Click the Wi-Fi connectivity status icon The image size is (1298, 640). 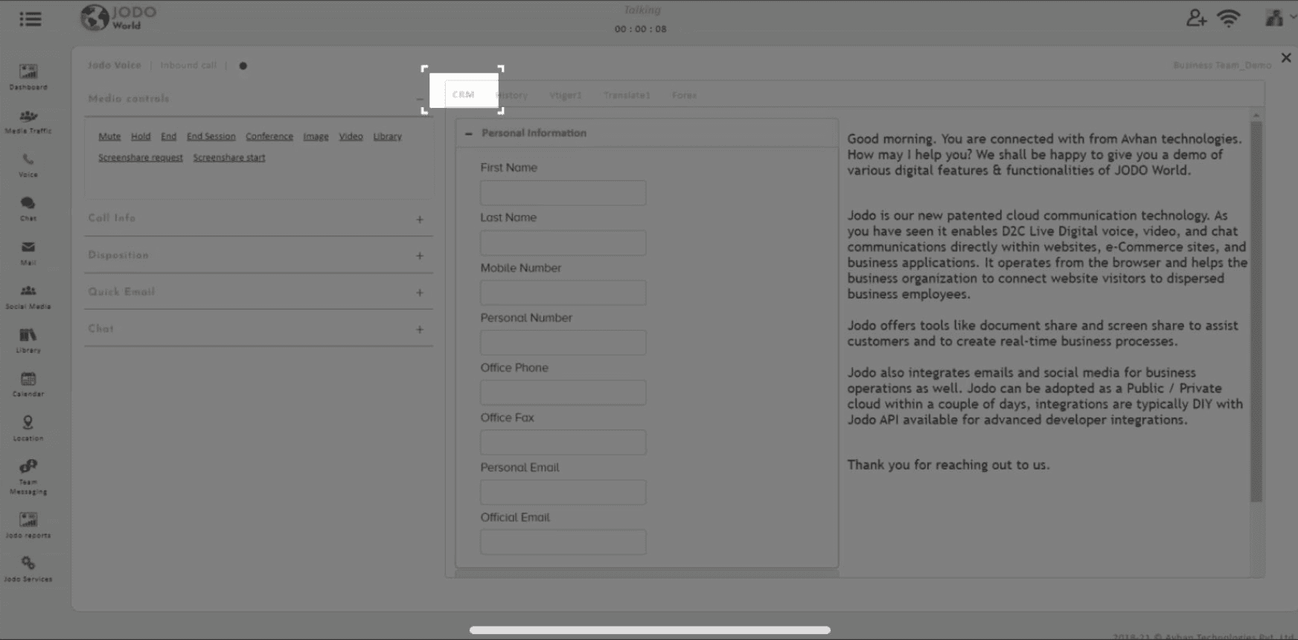pos(1229,19)
